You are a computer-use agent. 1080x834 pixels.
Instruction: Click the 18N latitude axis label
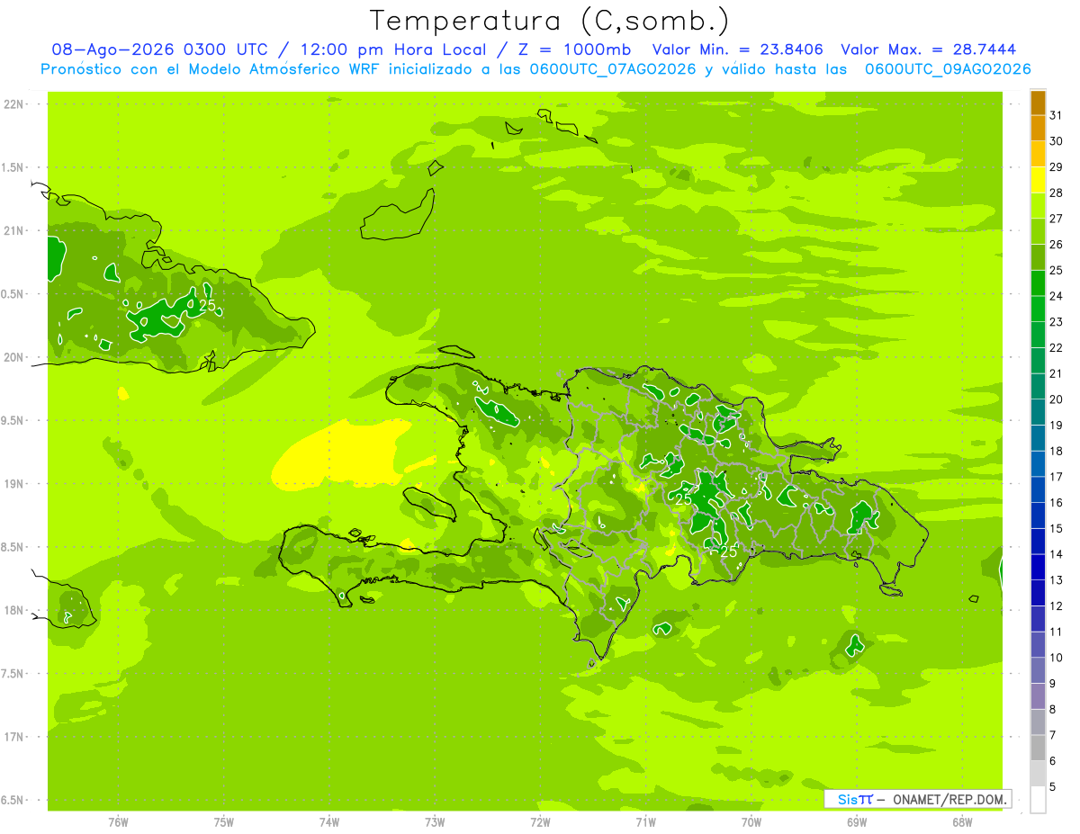pyautogui.click(x=13, y=611)
